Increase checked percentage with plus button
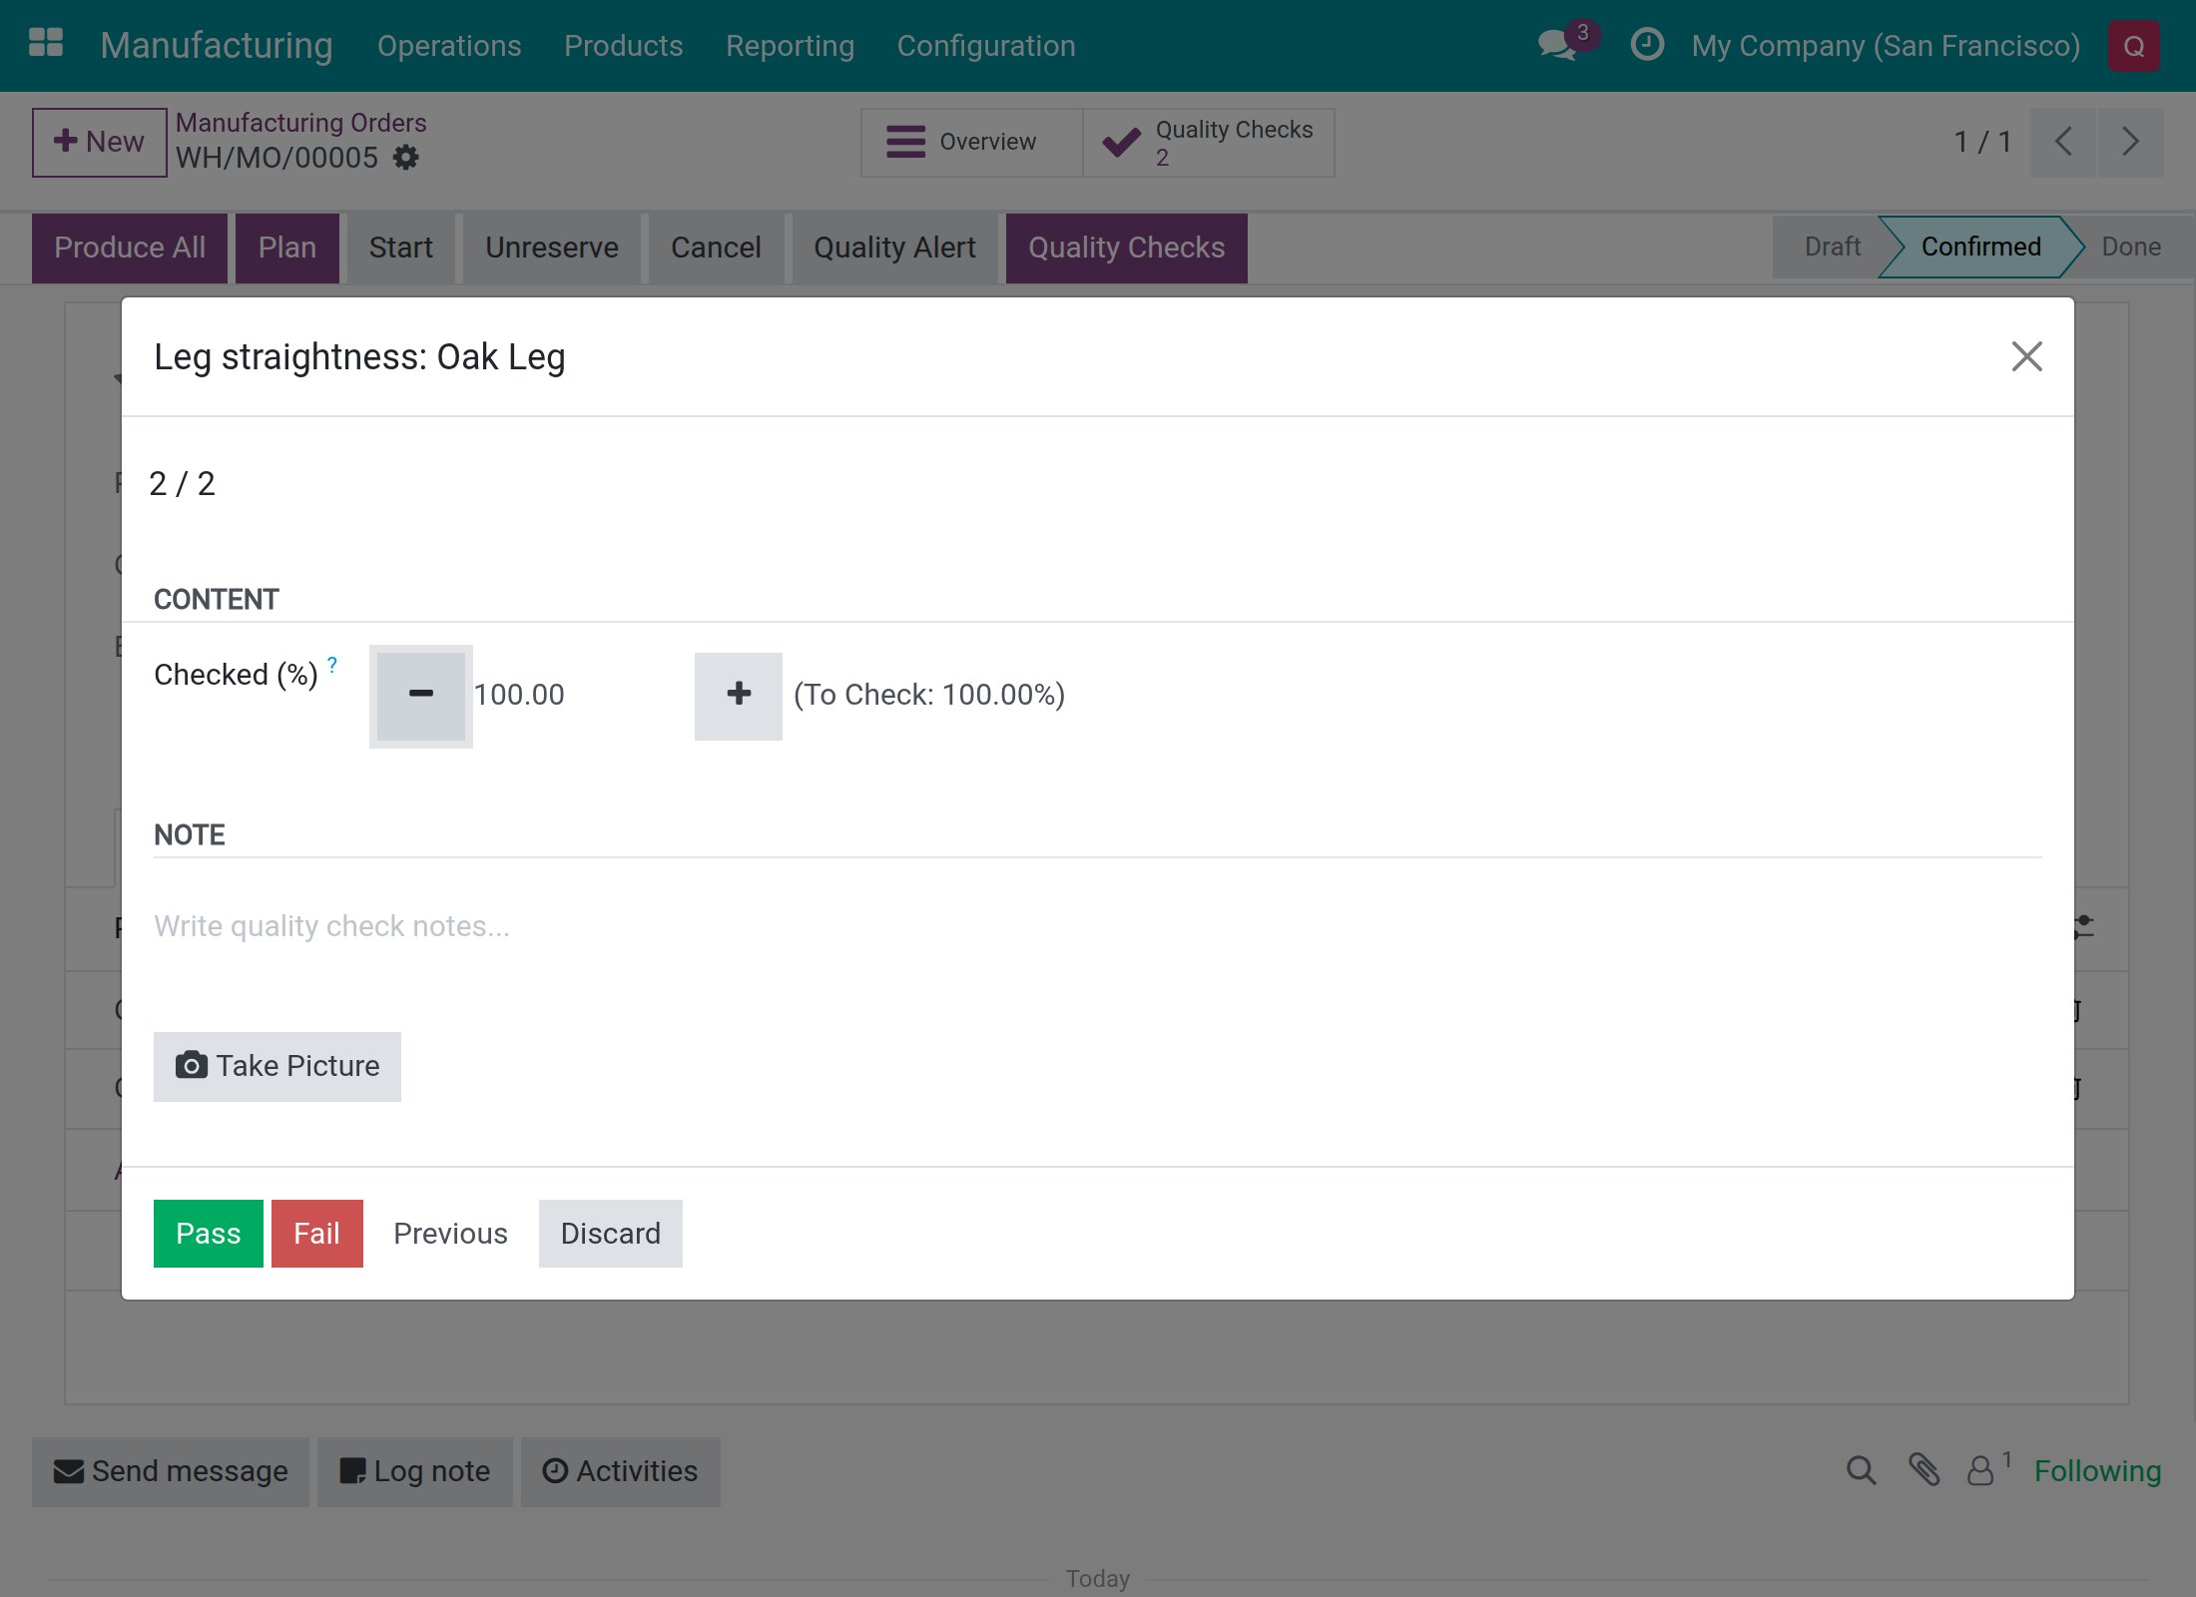2196x1597 pixels. 739,695
